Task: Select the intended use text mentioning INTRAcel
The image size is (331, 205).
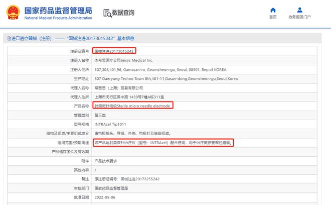Action: 163,143
